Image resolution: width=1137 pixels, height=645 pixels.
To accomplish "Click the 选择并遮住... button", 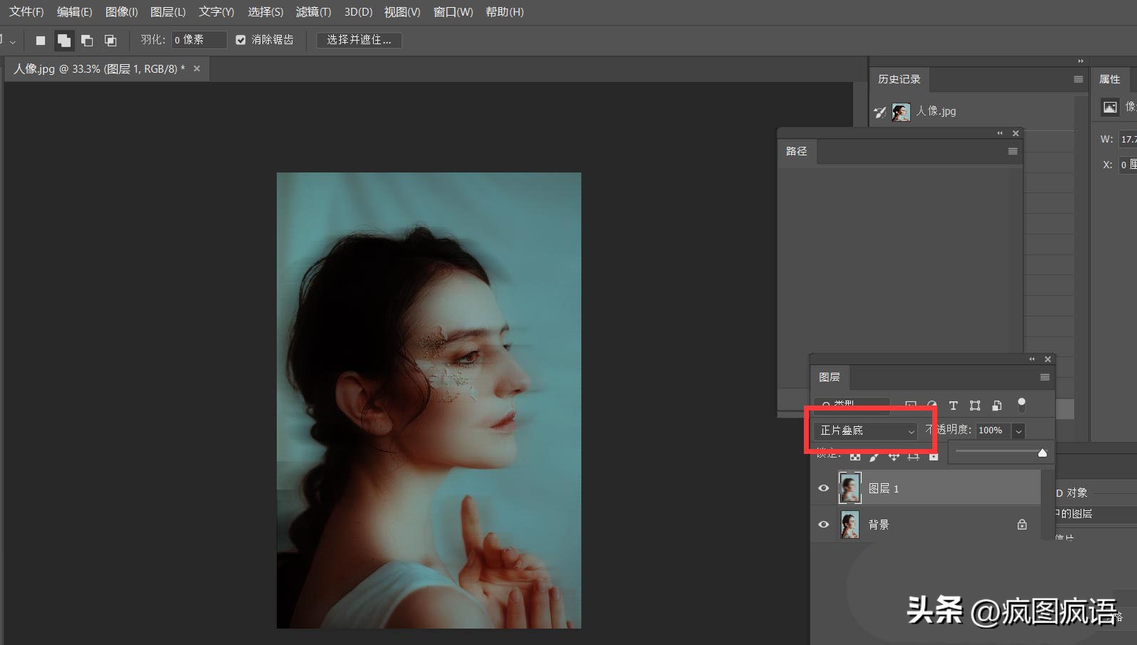I will (359, 40).
